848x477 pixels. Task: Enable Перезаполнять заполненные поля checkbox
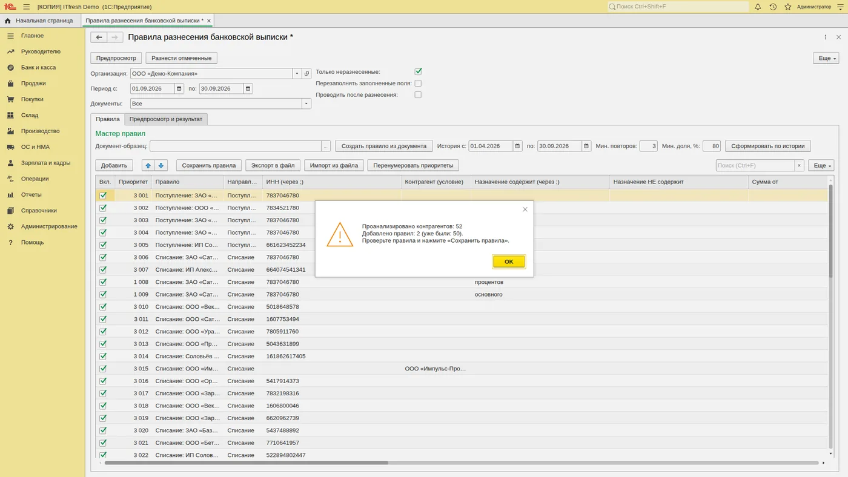[x=418, y=83]
